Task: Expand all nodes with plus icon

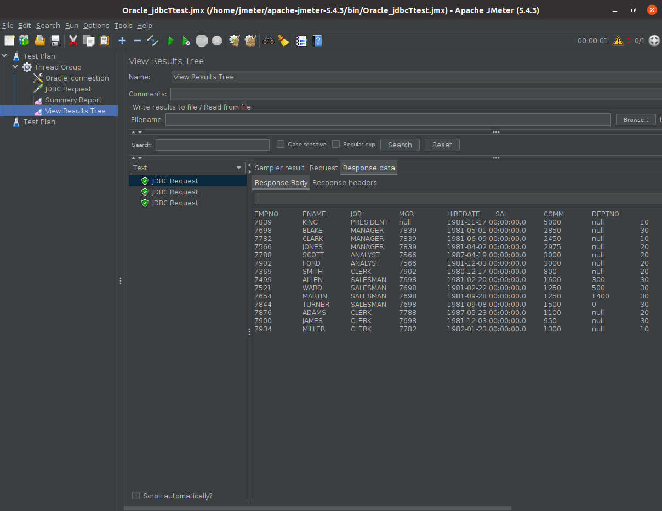Action: click(x=122, y=41)
